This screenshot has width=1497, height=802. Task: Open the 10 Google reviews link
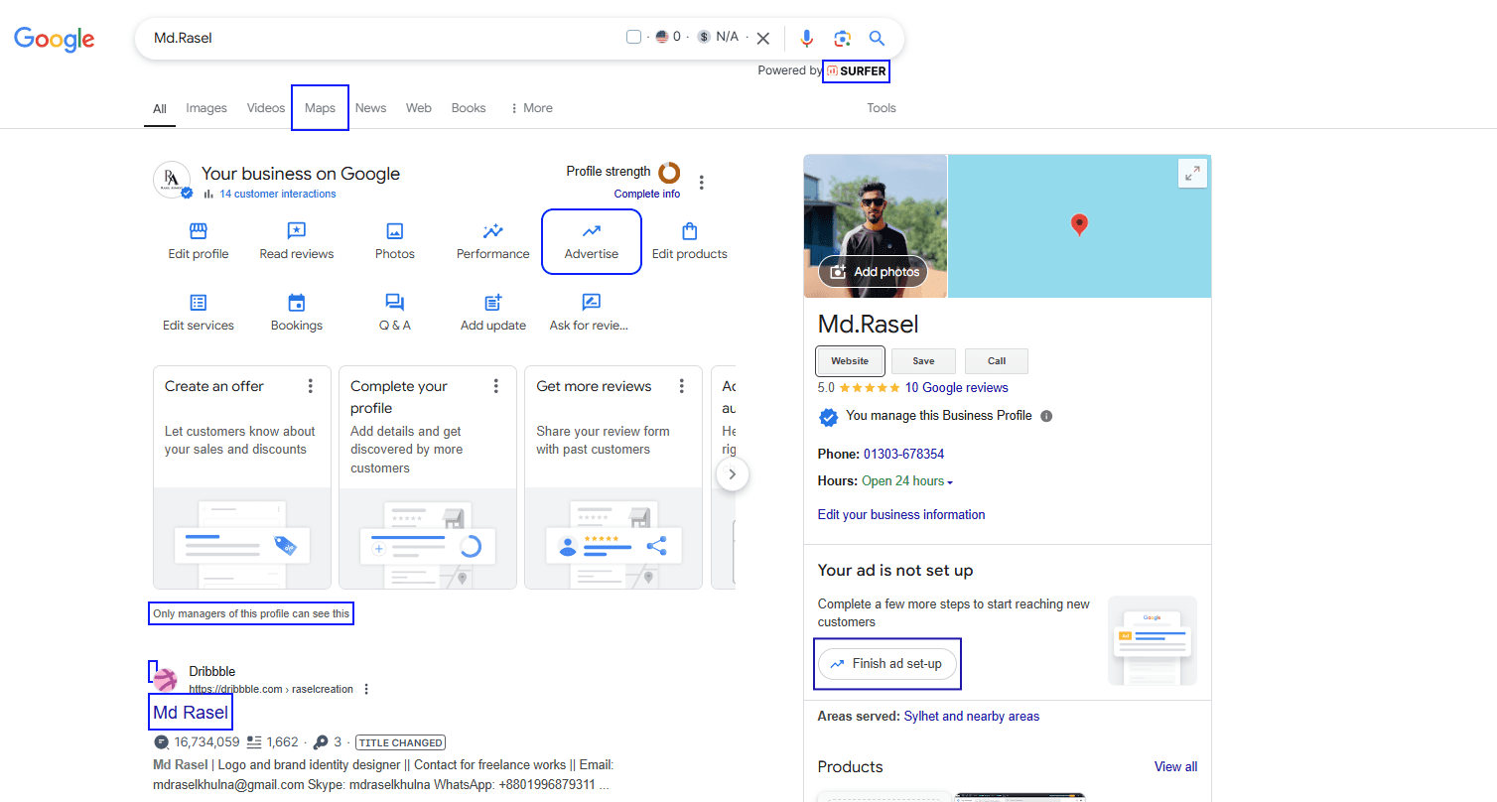tap(956, 388)
